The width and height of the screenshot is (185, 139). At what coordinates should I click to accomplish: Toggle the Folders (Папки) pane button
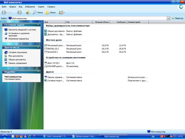point(50,13)
